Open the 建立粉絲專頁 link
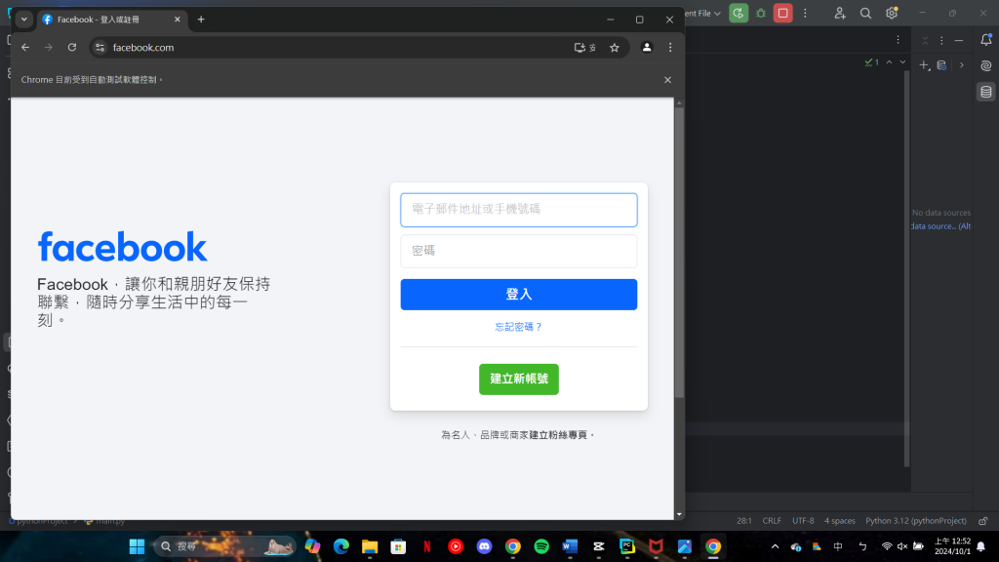This screenshot has width=999, height=562. tap(558, 435)
